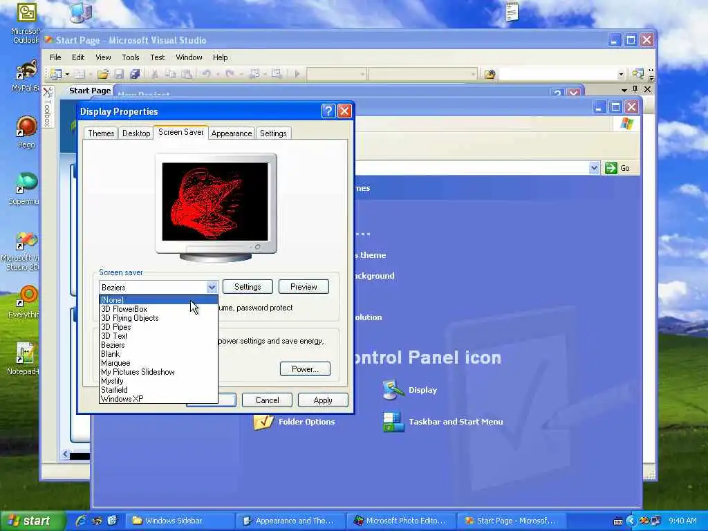
Task: Click the Display icon in Control Panel
Action: [x=393, y=390]
